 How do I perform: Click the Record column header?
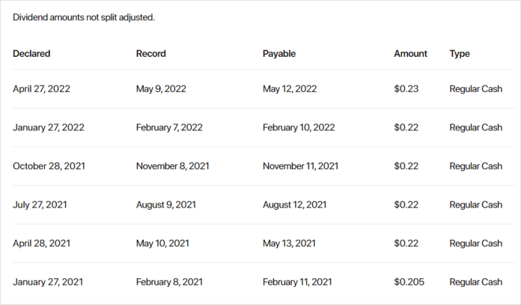[151, 53]
